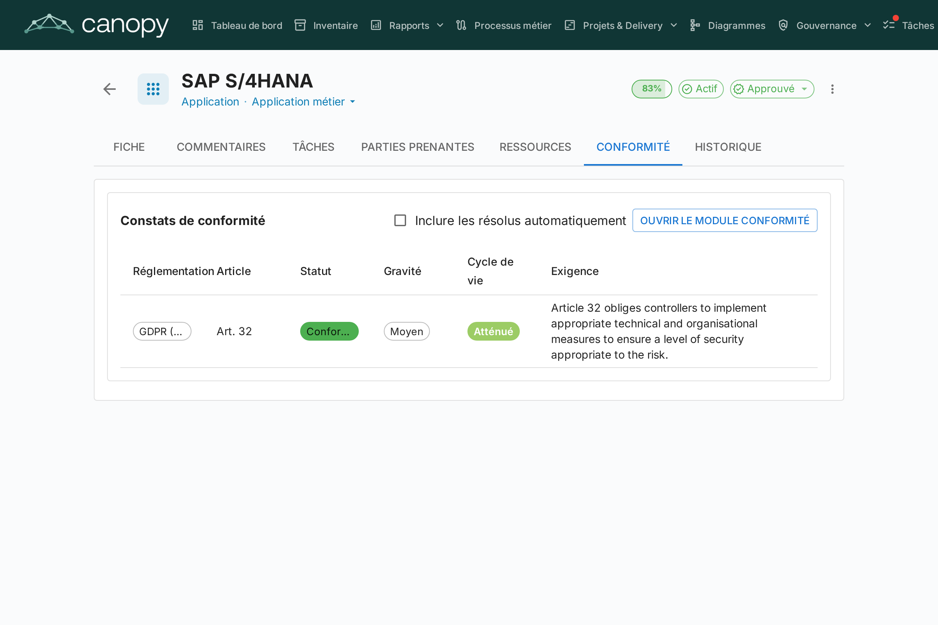The width and height of the screenshot is (938, 625).
Task: Switch to the TÂCHES tab
Action: [x=313, y=147]
